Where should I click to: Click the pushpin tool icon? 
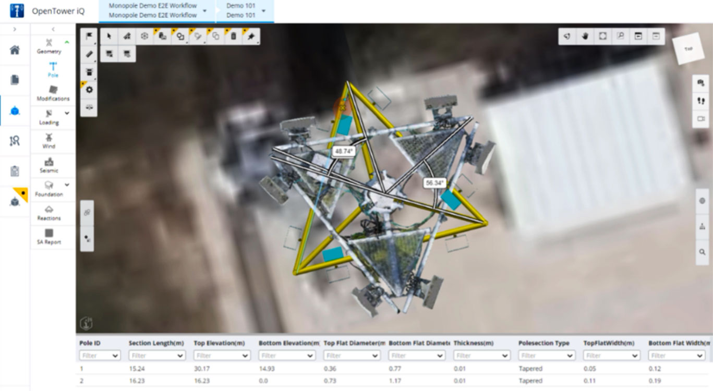(251, 36)
